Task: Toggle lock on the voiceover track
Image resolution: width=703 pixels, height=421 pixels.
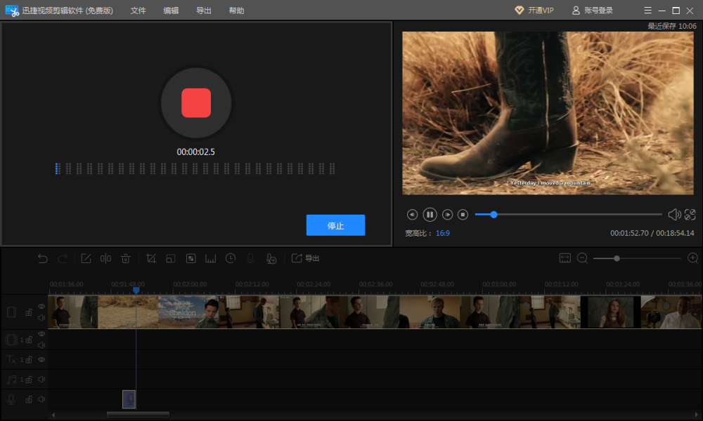Action: click(29, 399)
